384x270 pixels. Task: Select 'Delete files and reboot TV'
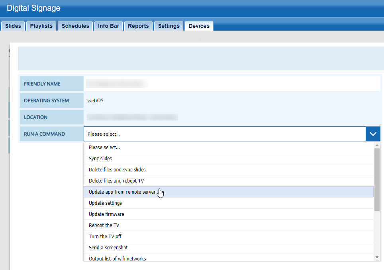point(116,181)
